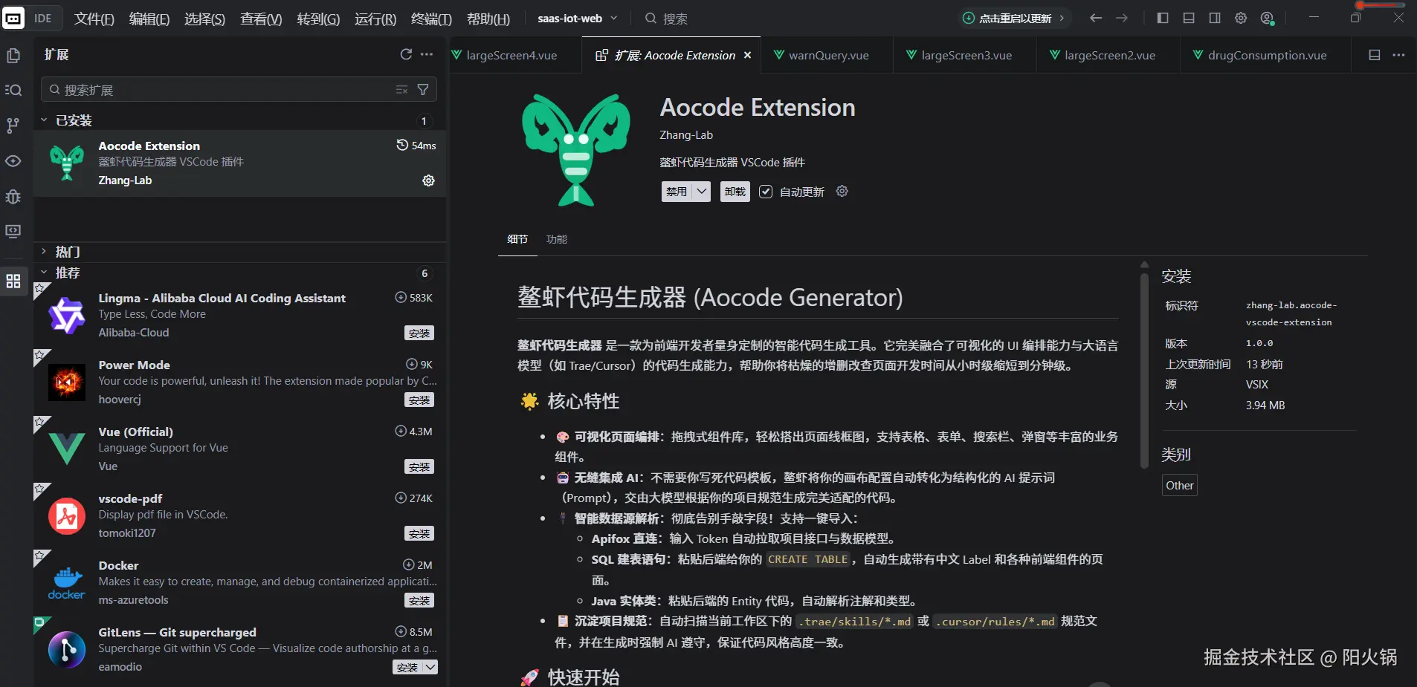This screenshot has width=1417, height=687.
Task: Open the File menu
Action: 94,19
